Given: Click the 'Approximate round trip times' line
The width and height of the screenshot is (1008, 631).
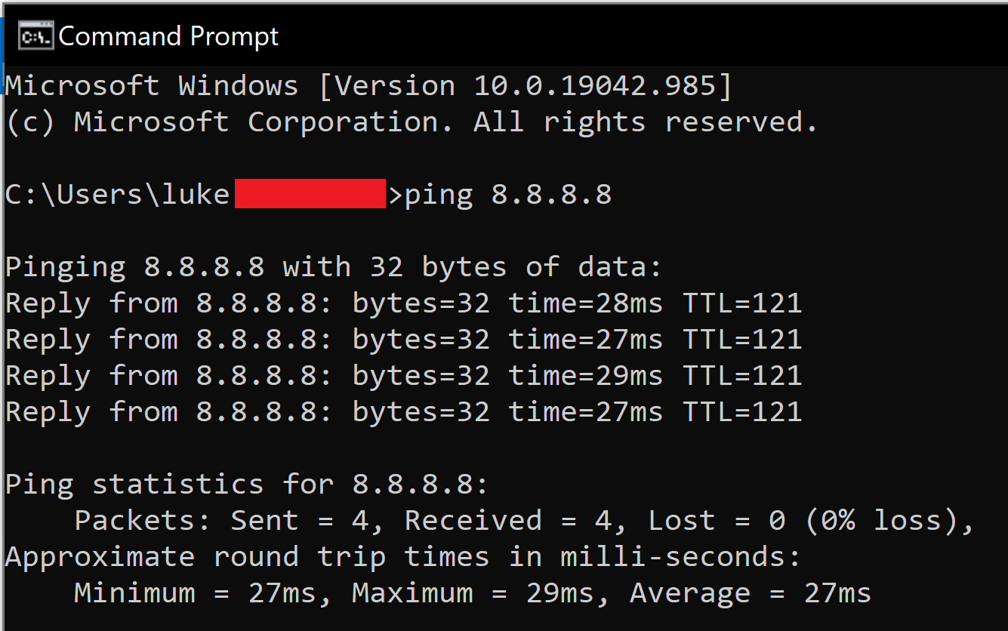Looking at the screenshot, I should click(x=402, y=557).
